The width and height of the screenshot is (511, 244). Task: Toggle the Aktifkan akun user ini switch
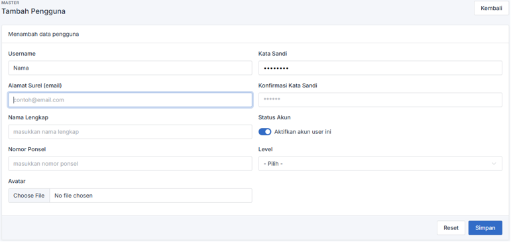click(x=264, y=132)
